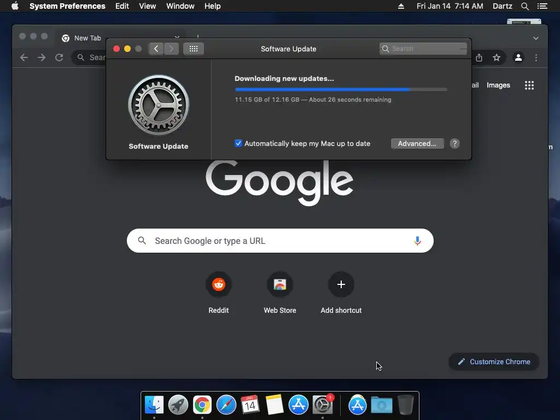Viewport: 560px width, 420px height.
Task: Open the Window menu
Action: (180, 6)
